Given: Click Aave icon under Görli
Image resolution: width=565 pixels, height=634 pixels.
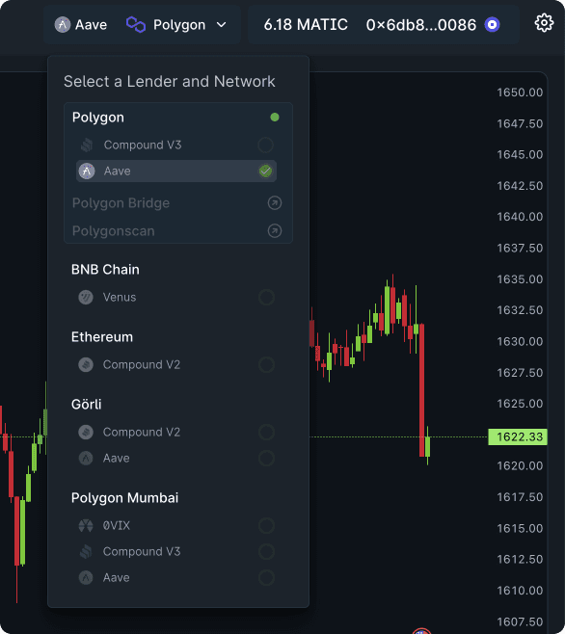Looking at the screenshot, I should pos(86,458).
